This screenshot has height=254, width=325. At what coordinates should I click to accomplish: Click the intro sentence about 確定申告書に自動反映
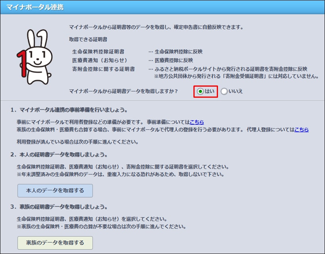pos(156,27)
